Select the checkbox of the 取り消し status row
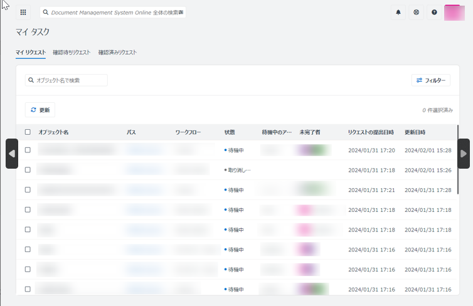Image resolution: width=473 pixels, height=306 pixels. tap(28, 170)
